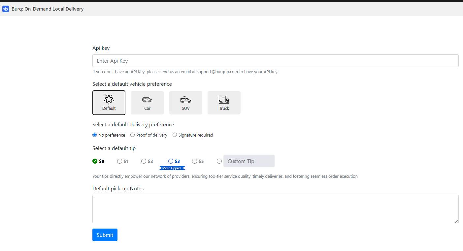This screenshot has height=251, width=463.
Task: Select the $5 tip radio button
Action: click(195, 161)
